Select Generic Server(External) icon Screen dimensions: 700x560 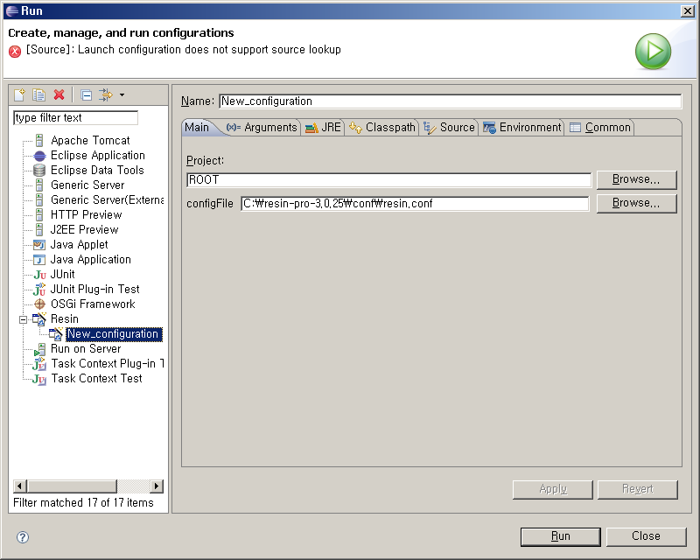pyautogui.click(x=39, y=200)
